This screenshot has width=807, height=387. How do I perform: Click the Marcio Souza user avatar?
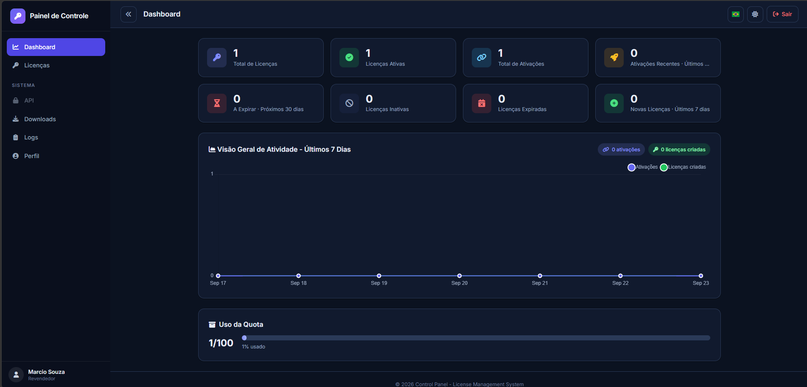click(16, 375)
